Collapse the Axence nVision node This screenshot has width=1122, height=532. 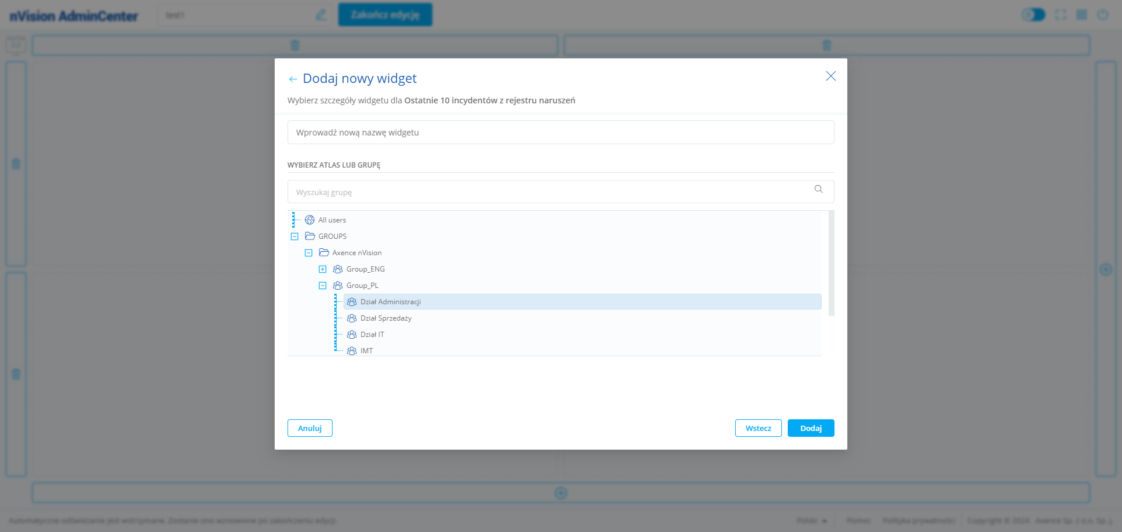[x=309, y=253]
